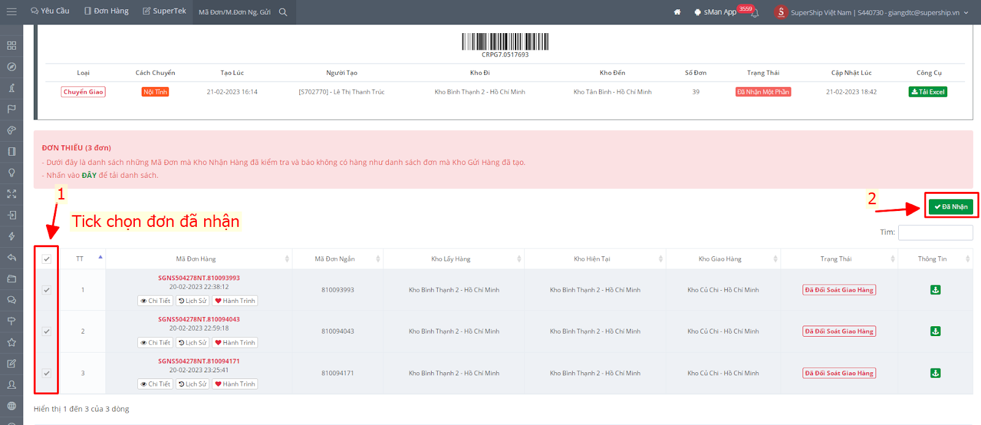981x425 pixels.
Task: Click ĐÂY link to download list
Action: tap(89, 175)
